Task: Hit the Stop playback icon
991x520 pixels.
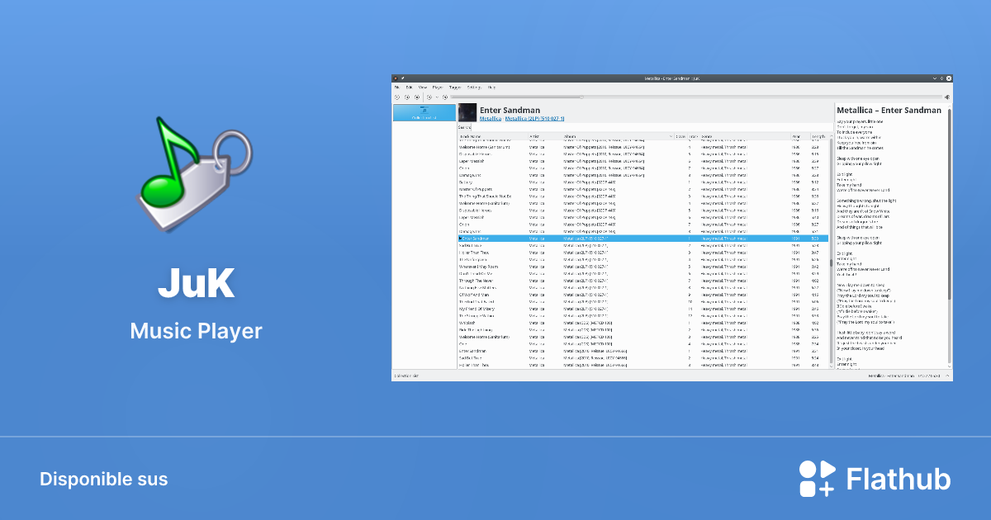Action: 417,97
